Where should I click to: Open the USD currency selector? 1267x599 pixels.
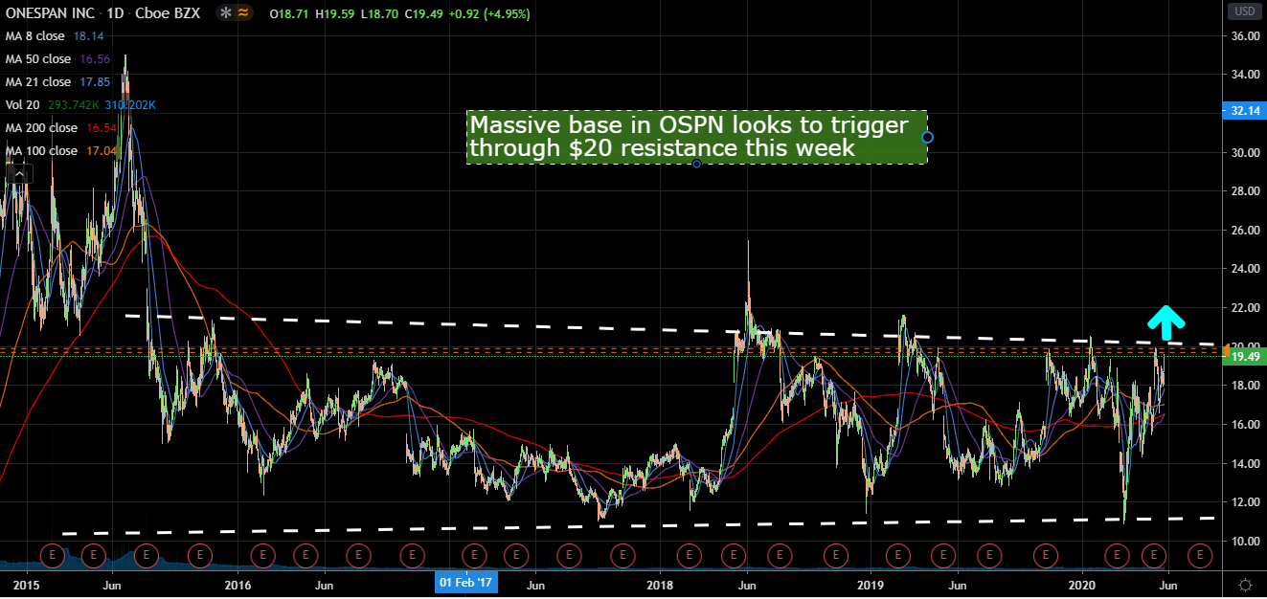point(1245,11)
